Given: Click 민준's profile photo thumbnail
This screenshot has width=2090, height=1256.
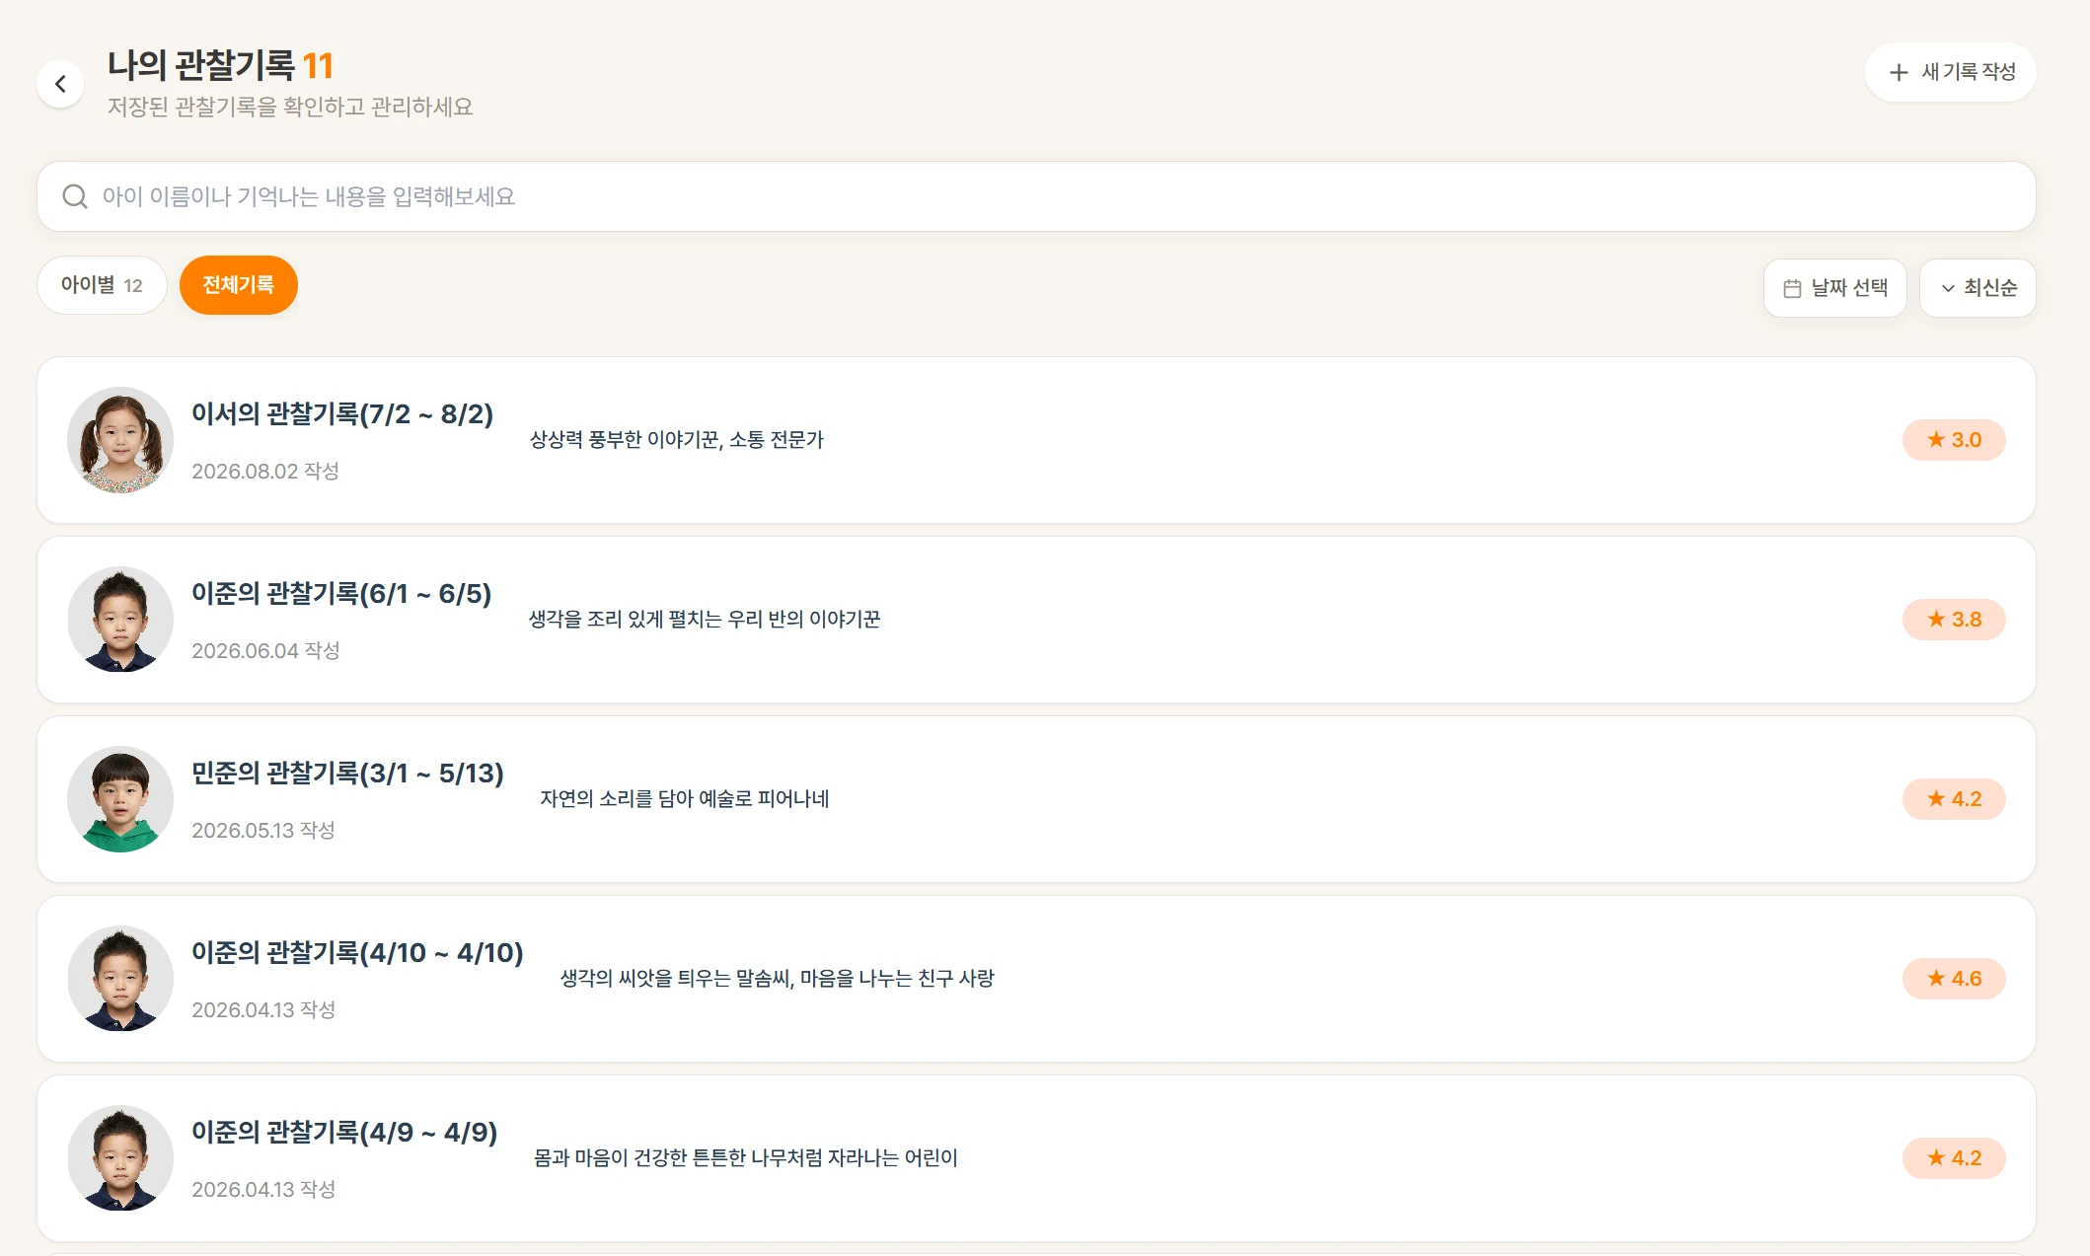Looking at the screenshot, I should click(120, 799).
